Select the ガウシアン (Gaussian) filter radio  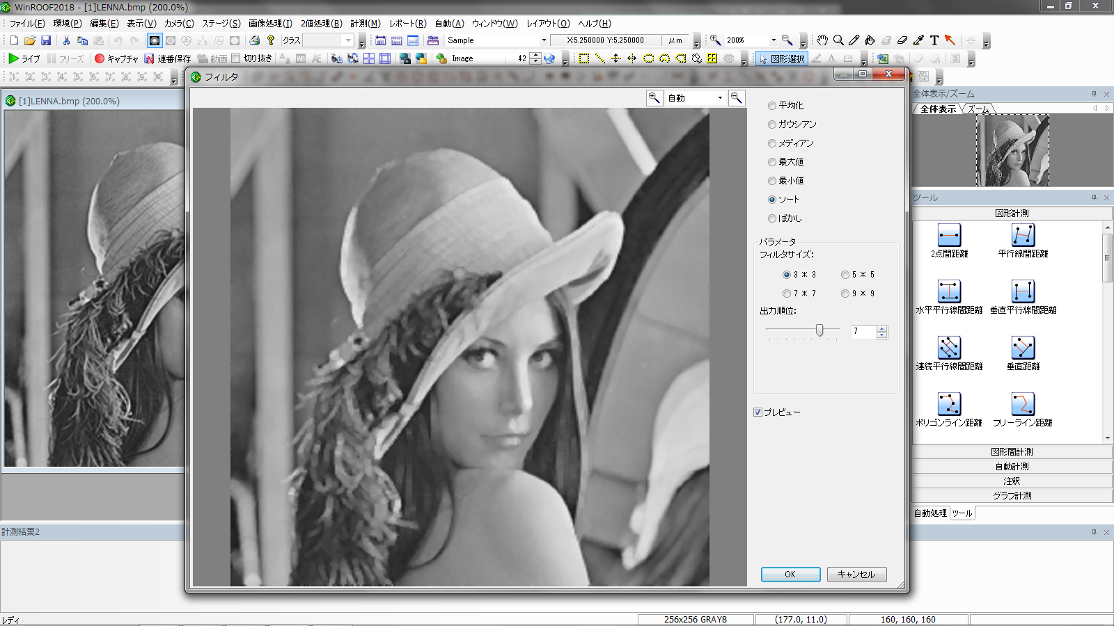(x=772, y=125)
